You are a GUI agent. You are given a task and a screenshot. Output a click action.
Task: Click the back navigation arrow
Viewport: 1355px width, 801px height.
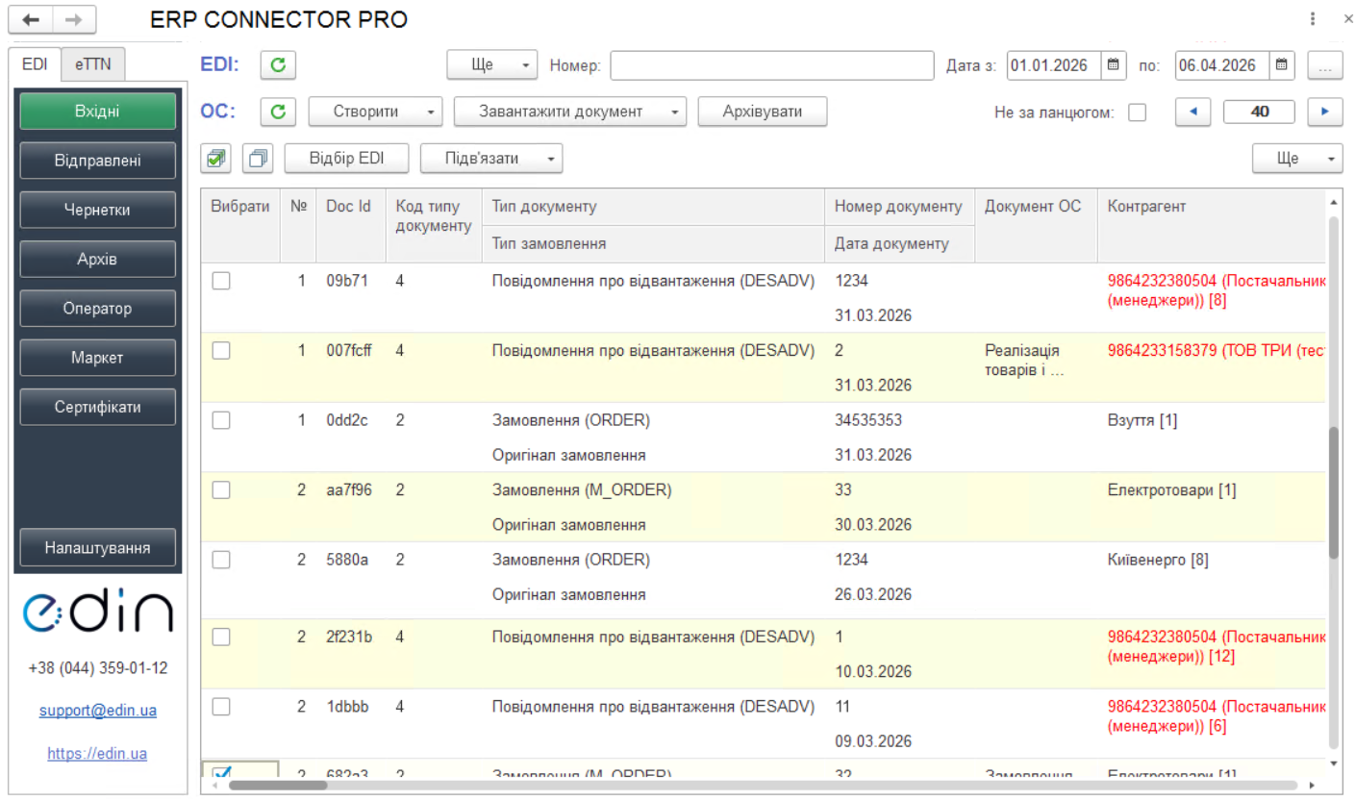30,19
